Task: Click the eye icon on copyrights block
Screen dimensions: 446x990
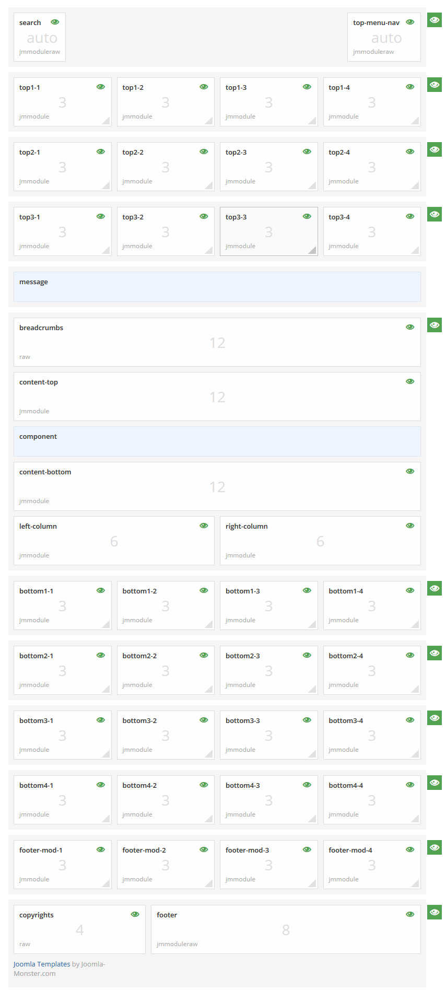Action: click(135, 914)
